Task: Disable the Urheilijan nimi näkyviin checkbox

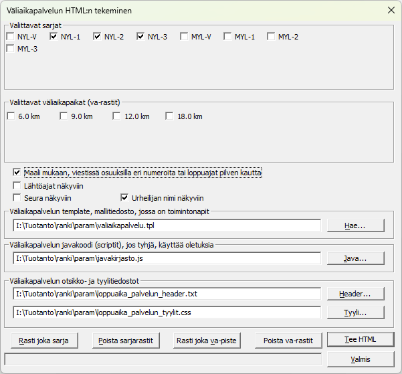Action: pos(124,198)
